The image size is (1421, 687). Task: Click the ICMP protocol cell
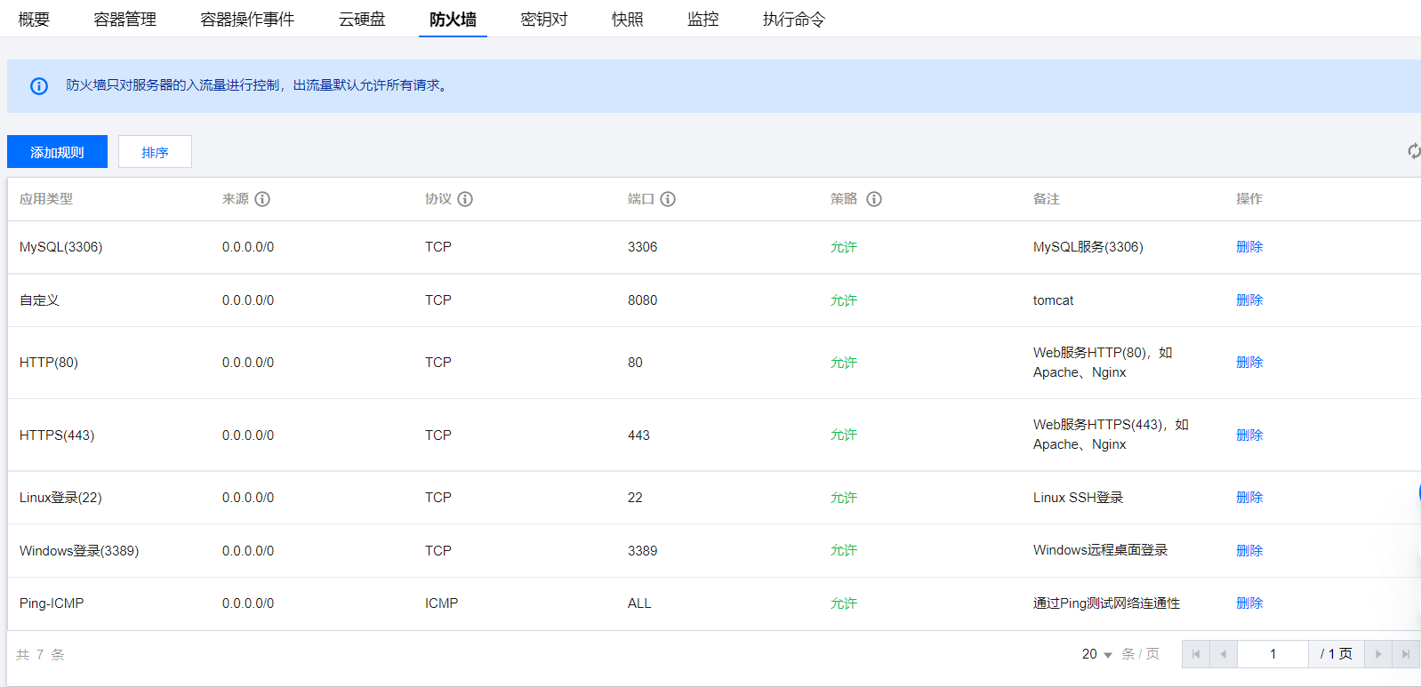click(x=441, y=603)
